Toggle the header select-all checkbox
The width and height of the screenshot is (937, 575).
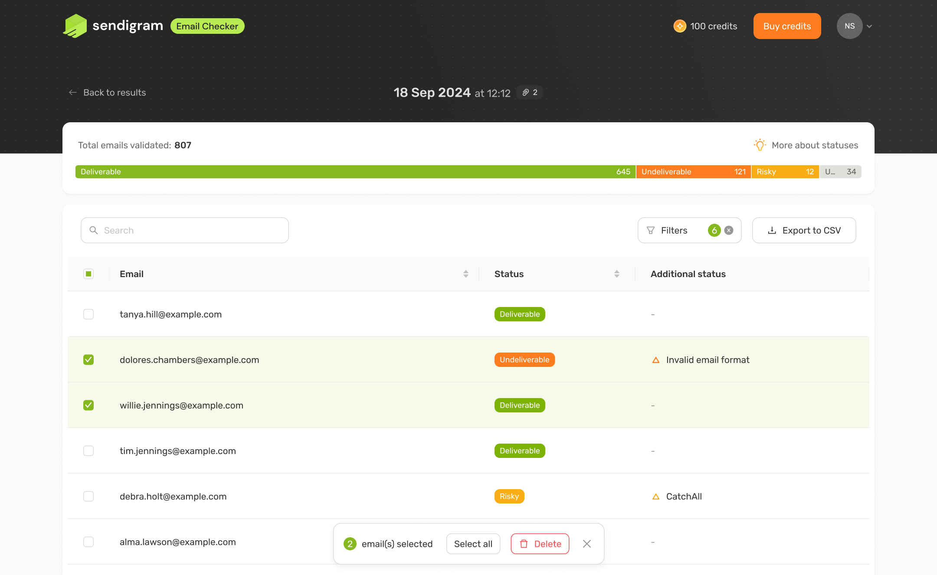88,274
